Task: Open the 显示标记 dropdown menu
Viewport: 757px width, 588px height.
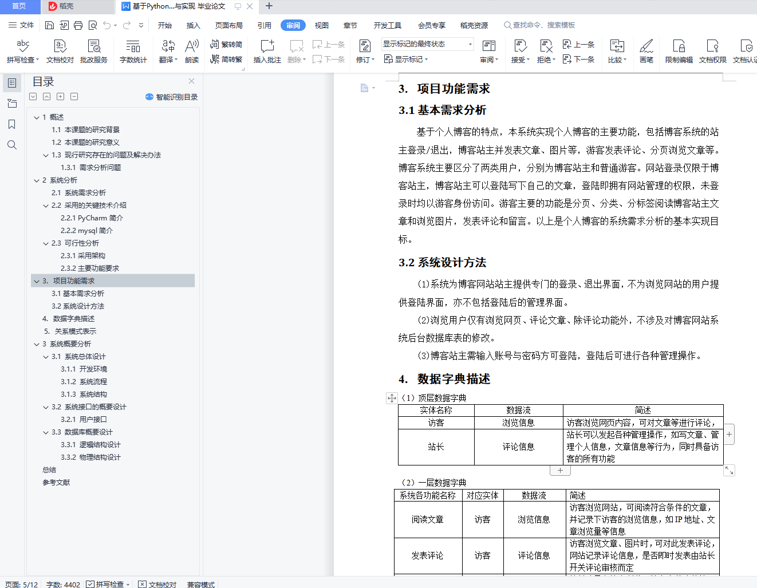Action: [406, 59]
